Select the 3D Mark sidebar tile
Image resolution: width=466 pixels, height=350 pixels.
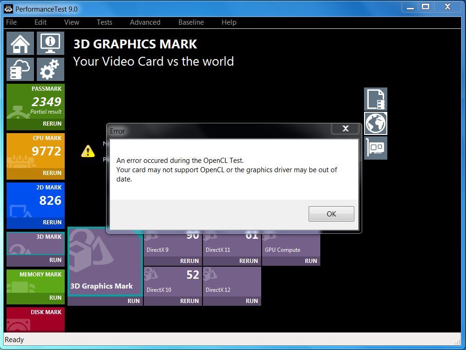click(x=36, y=243)
